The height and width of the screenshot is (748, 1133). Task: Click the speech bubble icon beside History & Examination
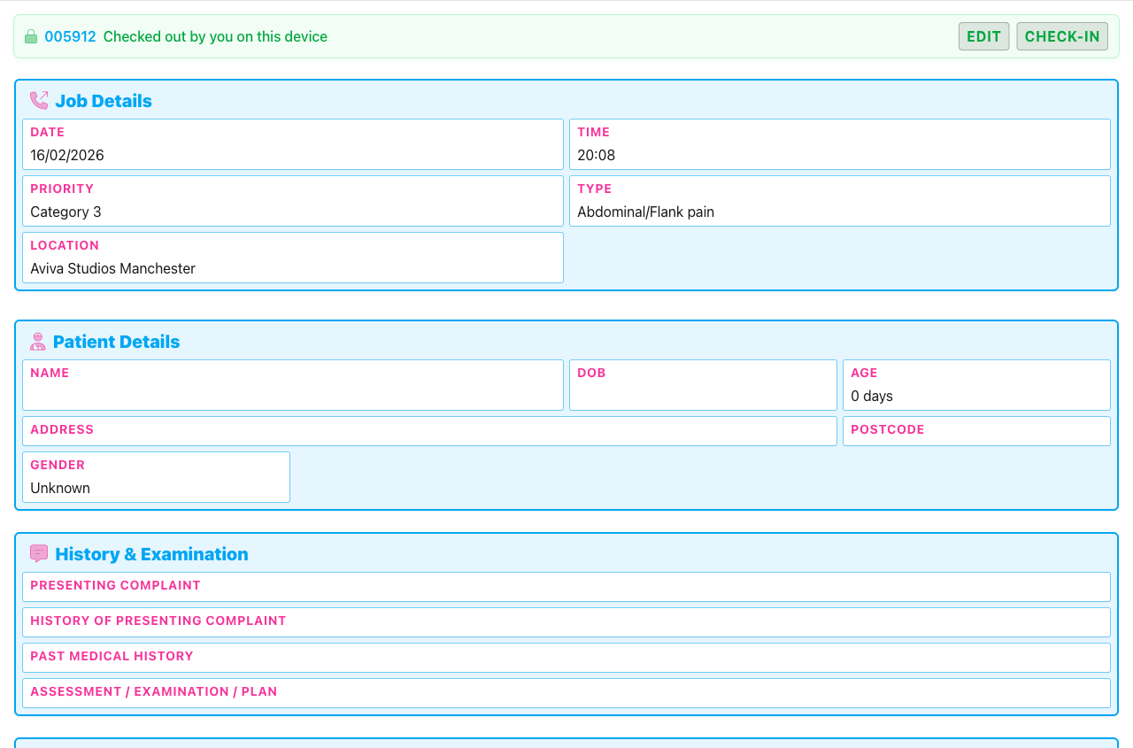[x=39, y=553]
